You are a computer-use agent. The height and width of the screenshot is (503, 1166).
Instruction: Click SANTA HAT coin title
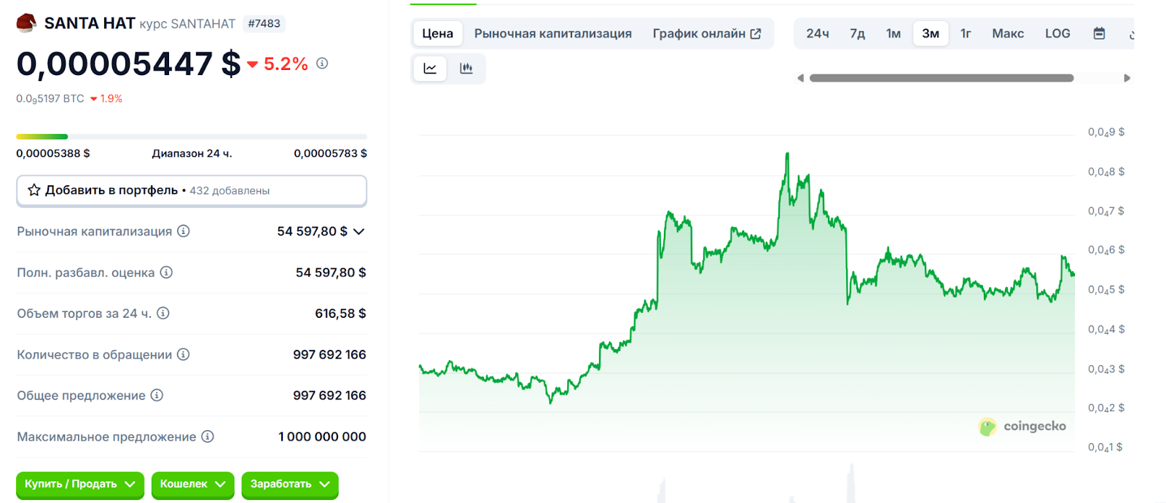[x=90, y=23]
